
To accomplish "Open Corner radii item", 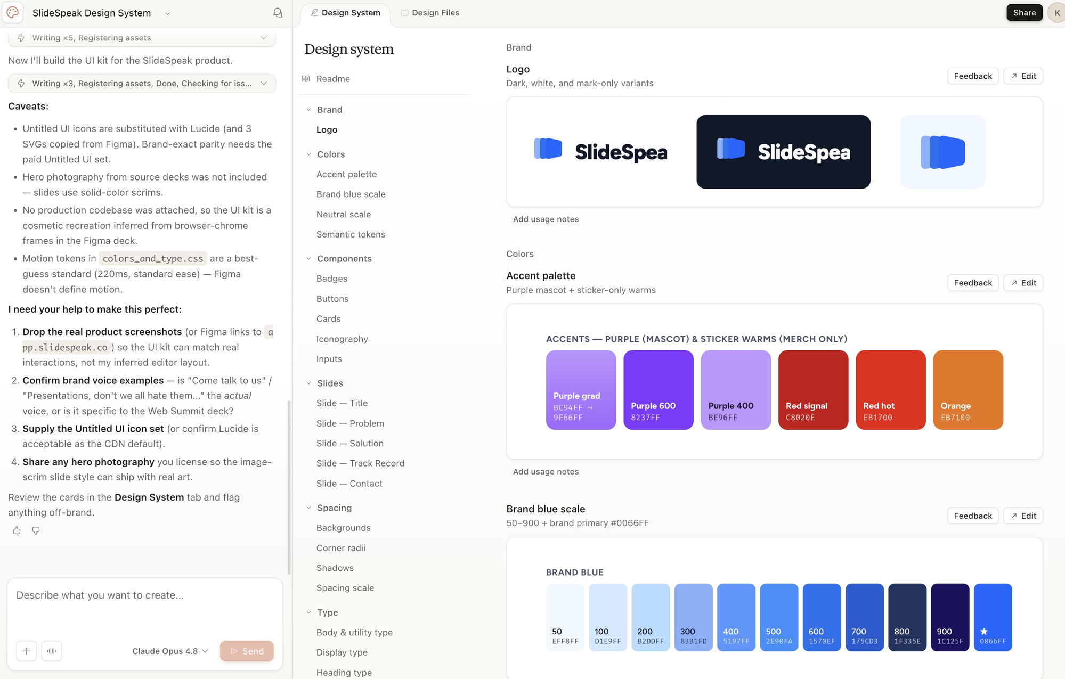I will [341, 548].
